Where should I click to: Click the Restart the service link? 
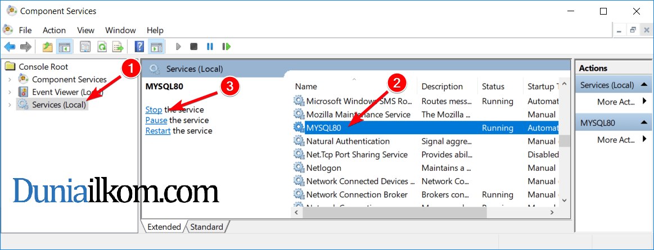(x=158, y=131)
